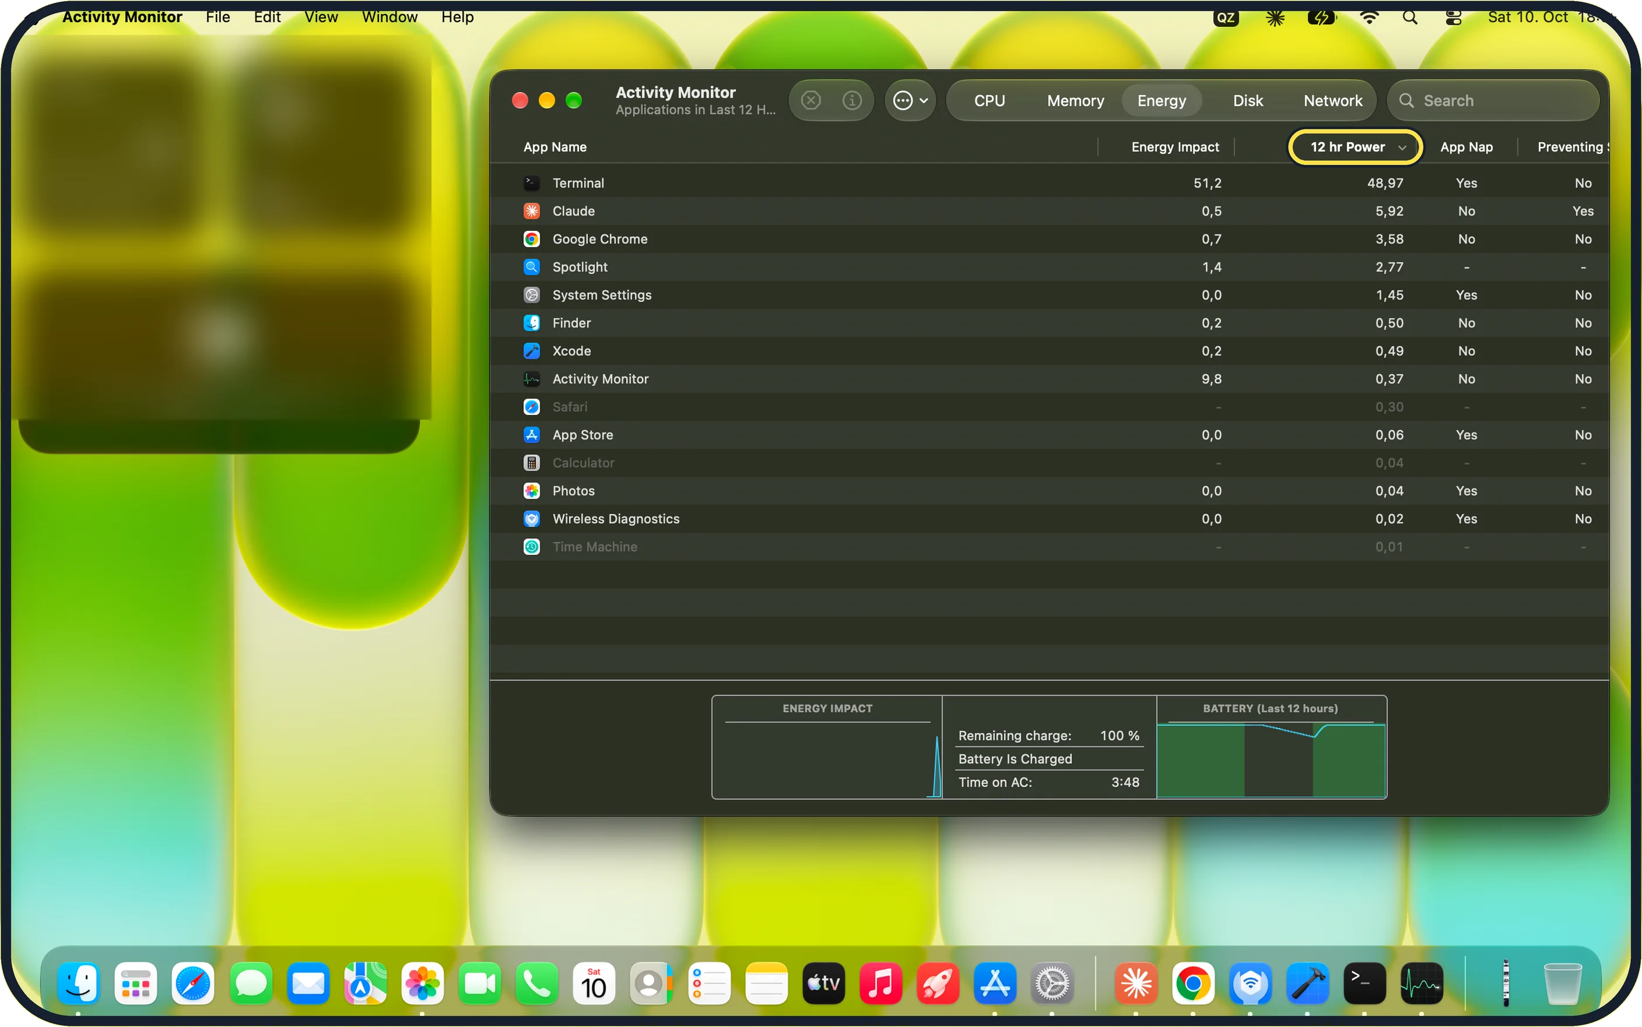Click the Wi-Fi status icon in menu bar
Viewport: 1642px width, 1027px height.
[1369, 17]
